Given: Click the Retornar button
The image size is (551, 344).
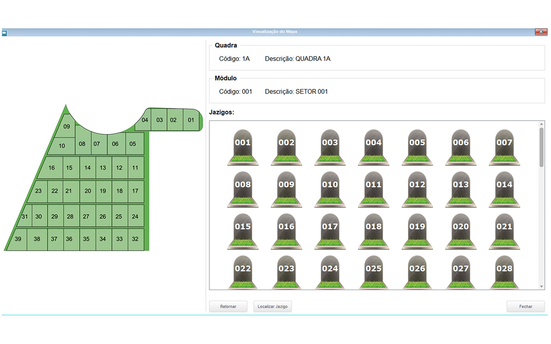Looking at the screenshot, I should click(228, 307).
